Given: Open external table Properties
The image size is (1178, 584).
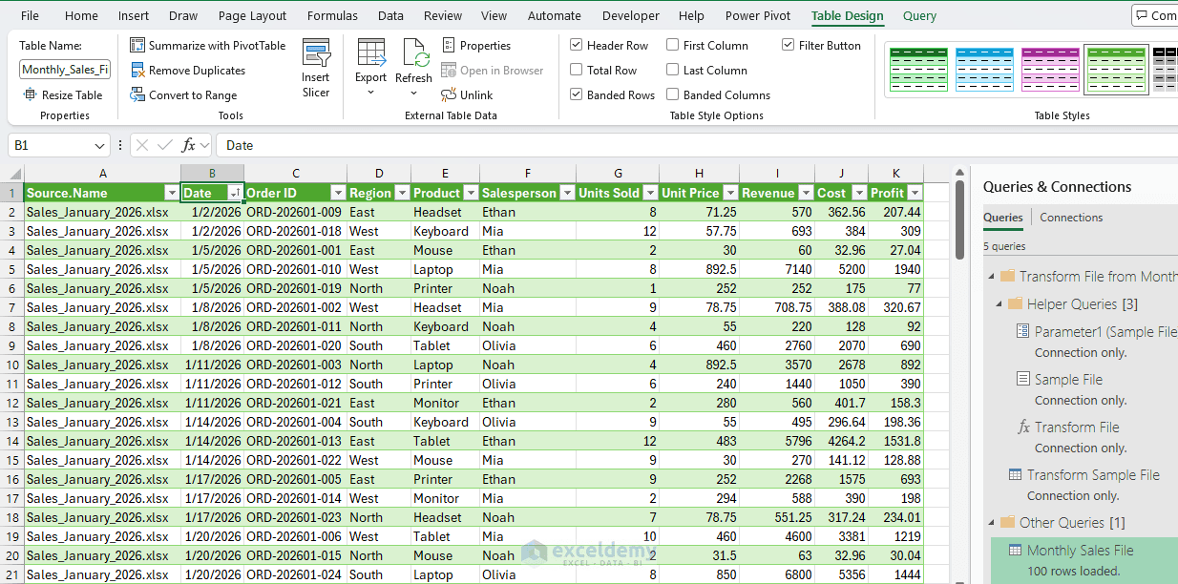Looking at the screenshot, I should click(x=476, y=45).
